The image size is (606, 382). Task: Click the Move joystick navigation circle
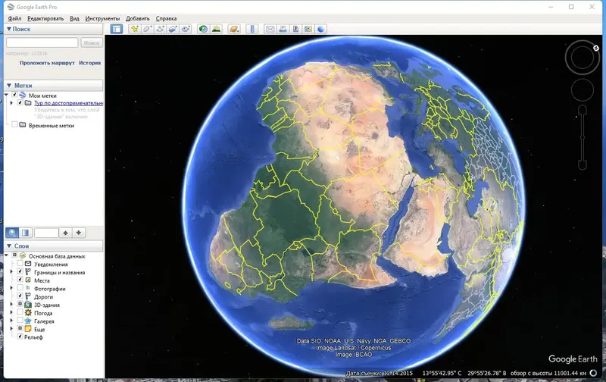pyautogui.click(x=582, y=90)
